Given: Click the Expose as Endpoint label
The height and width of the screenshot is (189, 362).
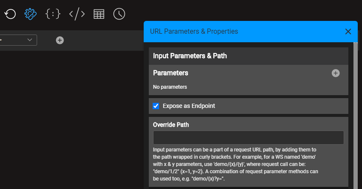Looking at the screenshot, I should point(189,106).
